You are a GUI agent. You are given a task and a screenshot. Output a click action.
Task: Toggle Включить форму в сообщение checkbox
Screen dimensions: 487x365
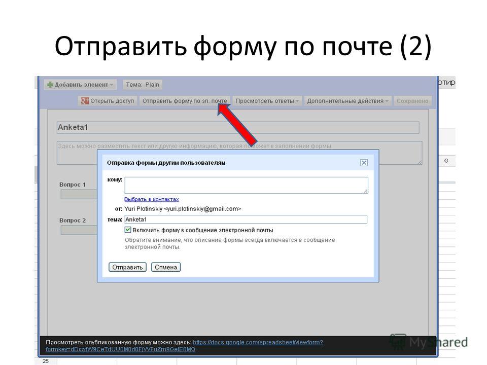coord(128,230)
